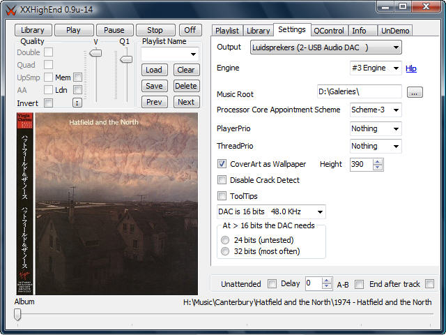This screenshot has width=446, height=335.
Task: Click the small 'I' button next to Invert
Action: [x=77, y=103]
